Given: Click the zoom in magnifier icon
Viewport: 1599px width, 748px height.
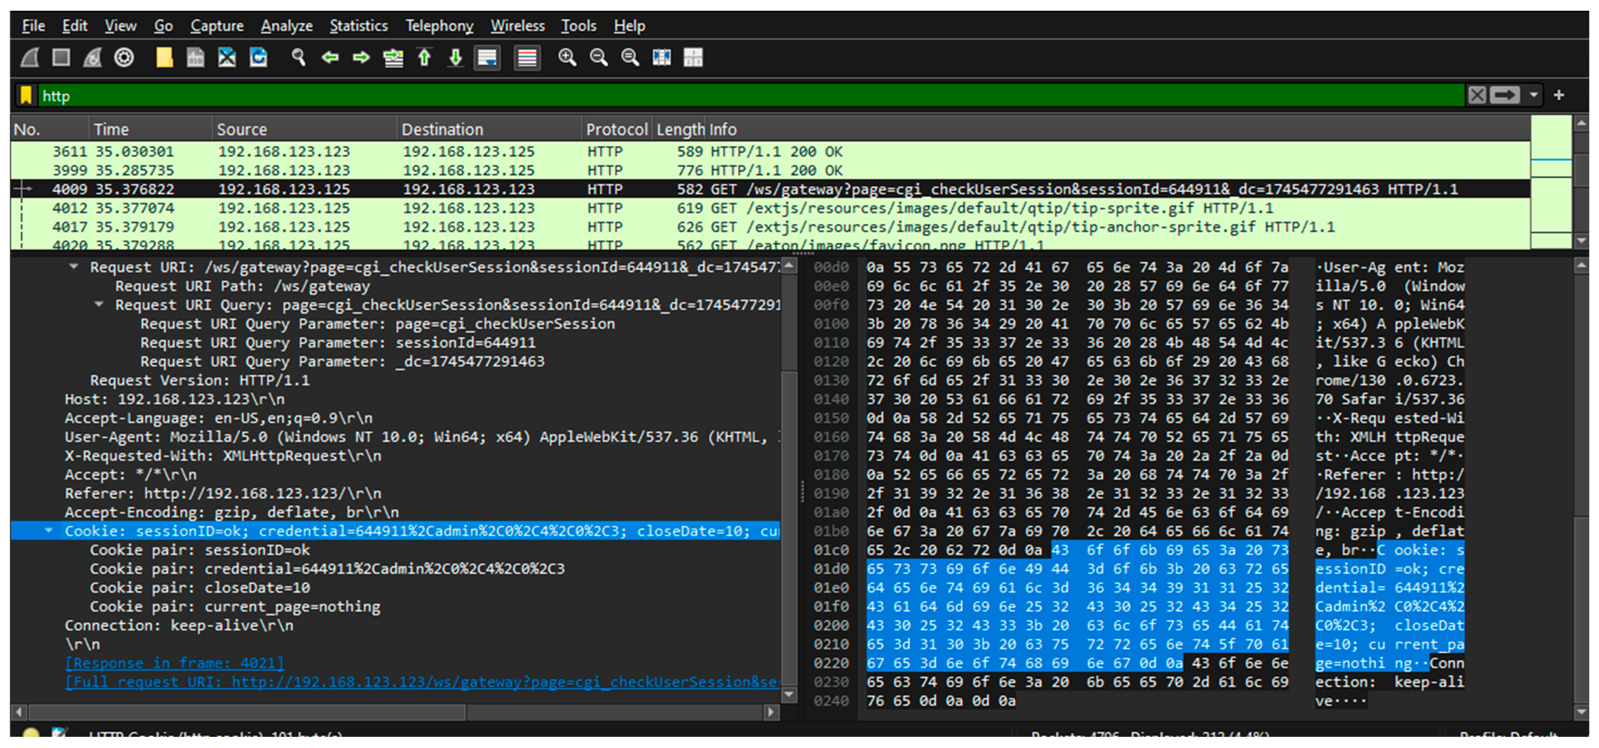Looking at the screenshot, I should point(567,58).
